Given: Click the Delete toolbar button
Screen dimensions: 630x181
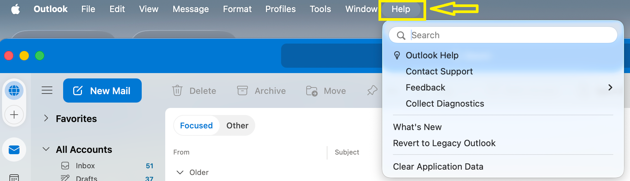Looking at the screenshot, I should click(x=194, y=91).
